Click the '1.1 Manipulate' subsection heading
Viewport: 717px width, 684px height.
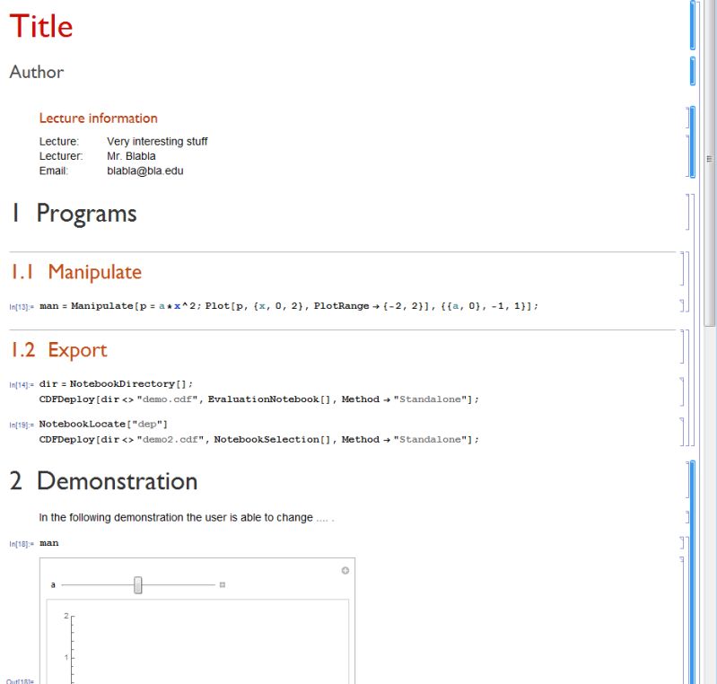pyautogui.click(x=76, y=272)
